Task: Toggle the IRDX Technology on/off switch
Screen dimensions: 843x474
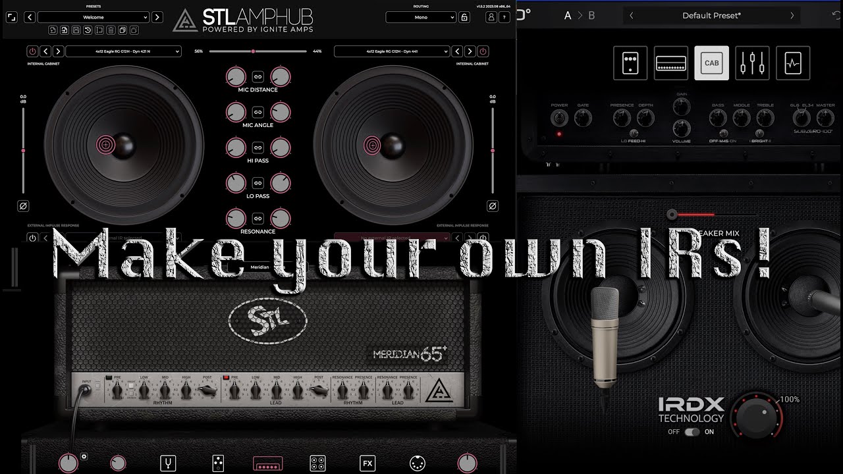Action: click(x=692, y=432)
